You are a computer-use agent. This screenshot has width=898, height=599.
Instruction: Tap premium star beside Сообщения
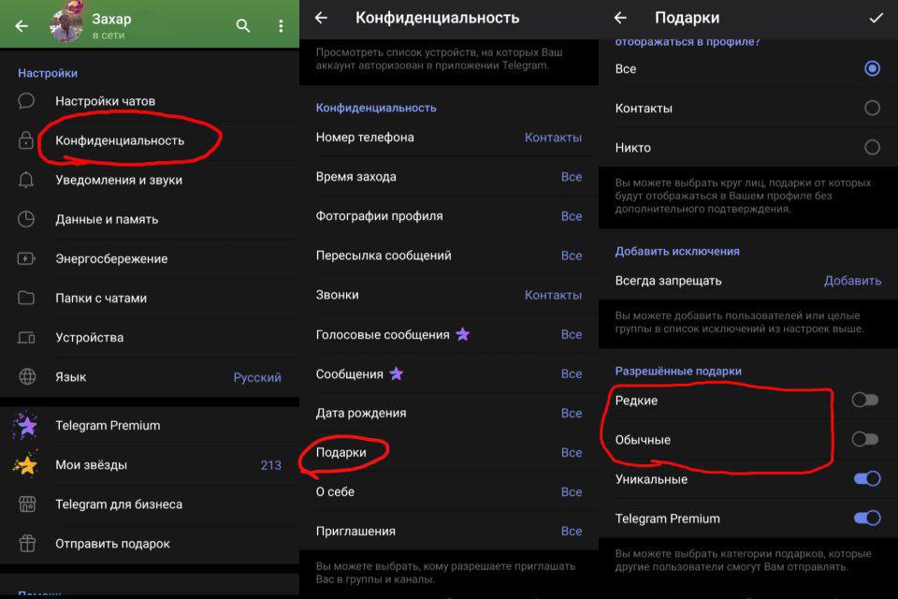tap(397, 373)
